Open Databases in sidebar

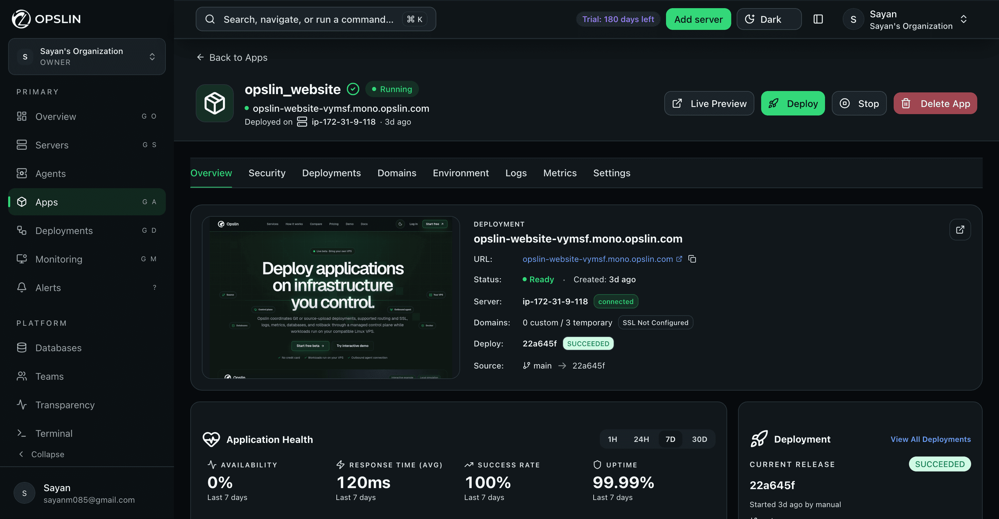pyautogui.click(x=87, y=348)
